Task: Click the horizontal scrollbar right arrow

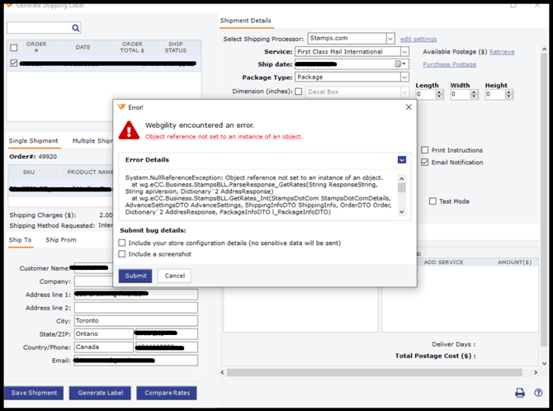Action: coord(536,372)
